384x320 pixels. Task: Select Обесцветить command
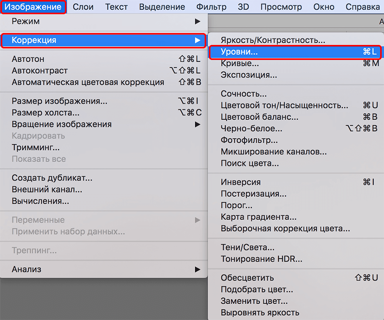pos(247,278)
